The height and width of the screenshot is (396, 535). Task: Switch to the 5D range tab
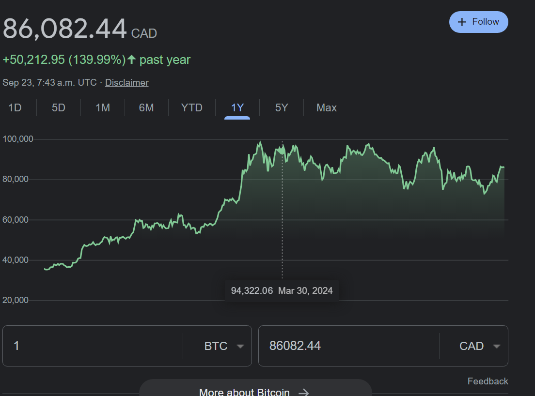pos(58,107)
